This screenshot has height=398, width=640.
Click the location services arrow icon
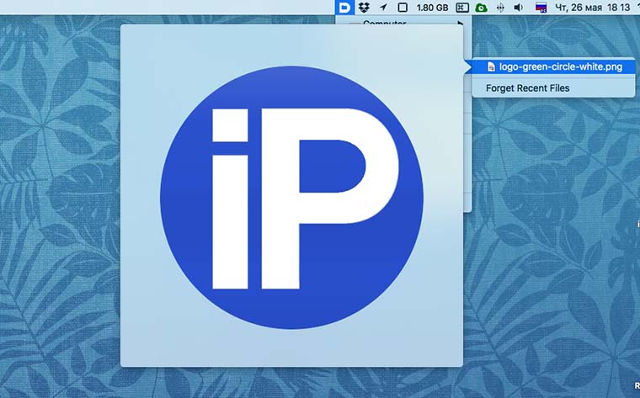(383, 8)
